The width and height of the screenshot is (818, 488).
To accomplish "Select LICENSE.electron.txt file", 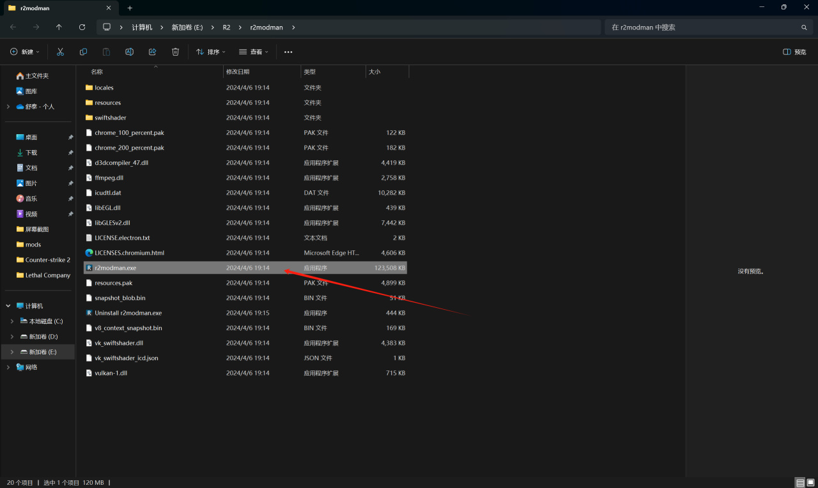I will pos(245,238).
